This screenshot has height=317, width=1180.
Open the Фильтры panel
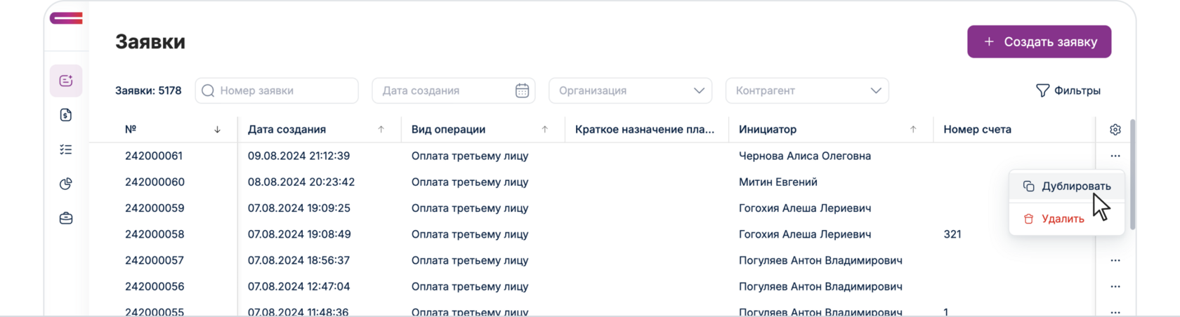[1068, 90]
